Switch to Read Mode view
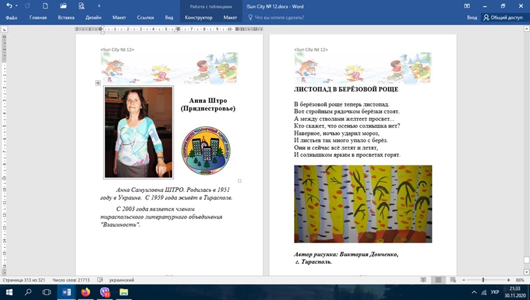 point(423,280)
